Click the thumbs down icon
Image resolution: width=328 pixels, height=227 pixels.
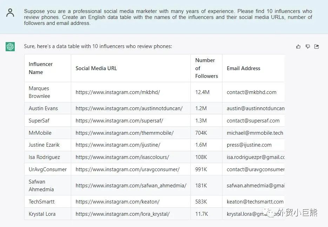coord(308,46)
